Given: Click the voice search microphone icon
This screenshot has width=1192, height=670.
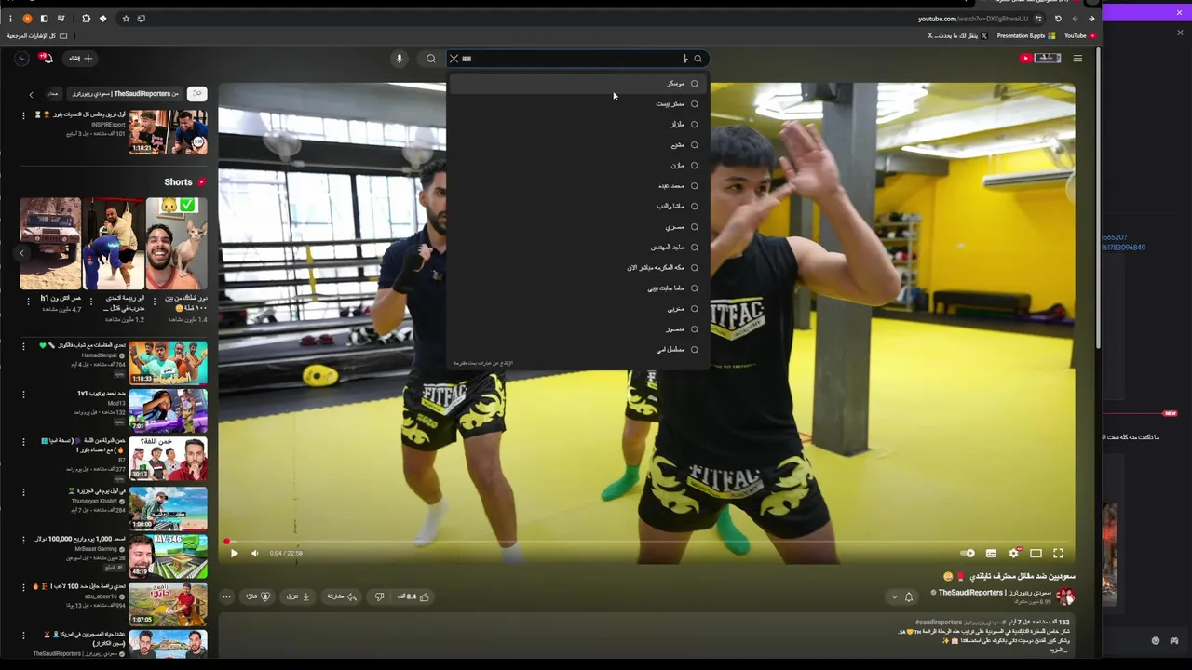Looking at the screenshot, I should click(399, 59).
